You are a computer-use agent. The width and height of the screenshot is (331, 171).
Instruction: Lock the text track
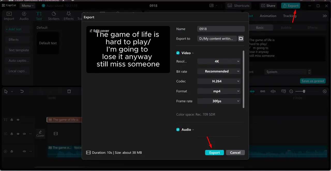click(x=12, y=120)
